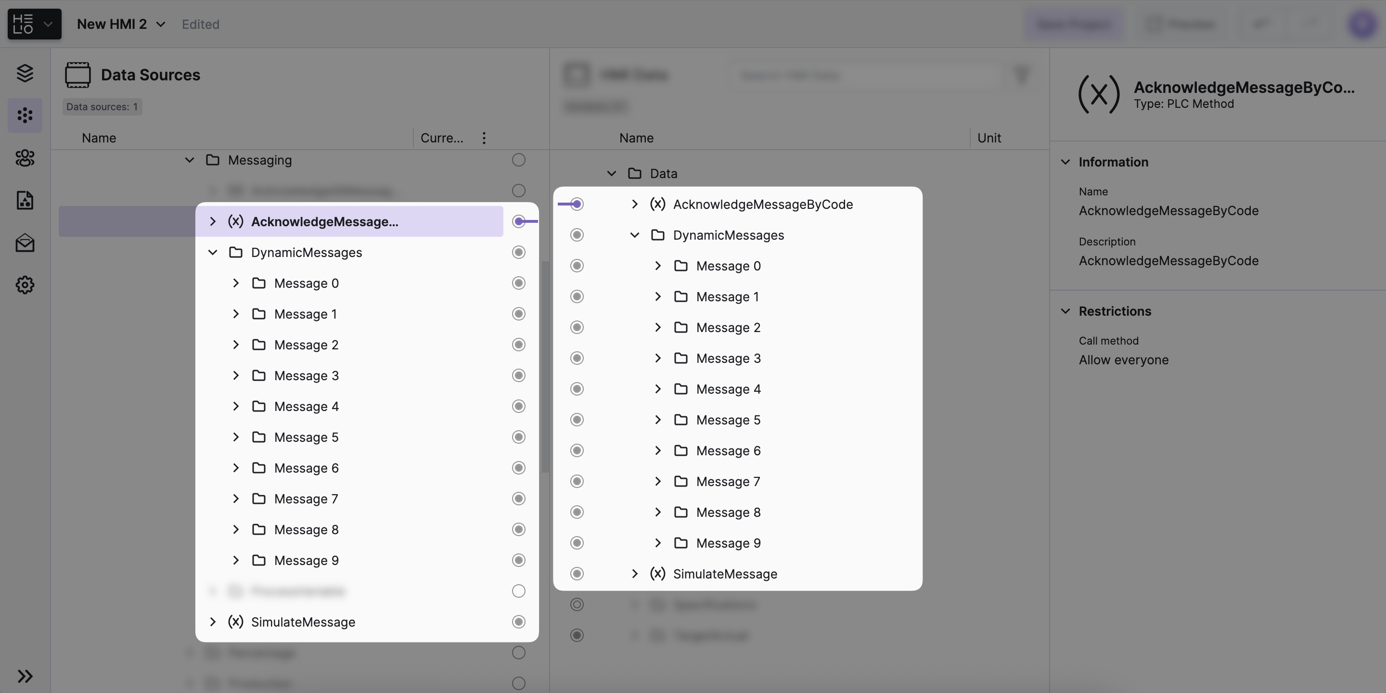Toggle link radio for SimulateMessage source
1386x693 pixels.
518,622
